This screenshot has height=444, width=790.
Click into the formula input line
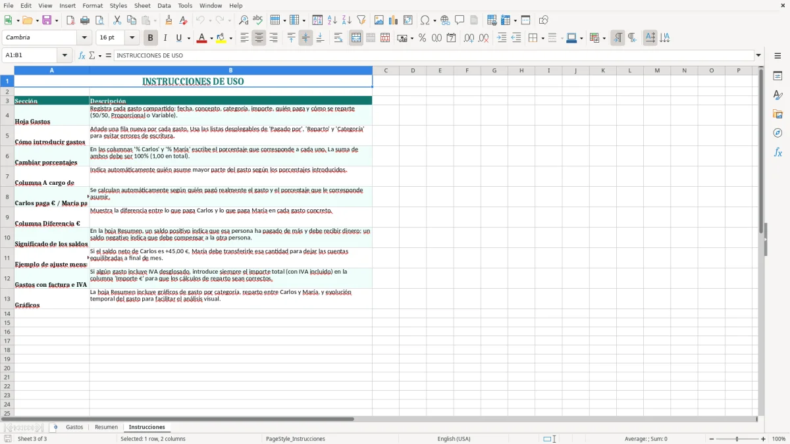click(433, 56)
